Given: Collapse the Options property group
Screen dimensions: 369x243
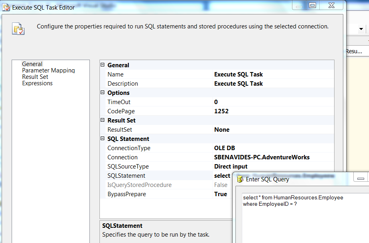Looking at the screenshot, I should [x=103, y=92].
